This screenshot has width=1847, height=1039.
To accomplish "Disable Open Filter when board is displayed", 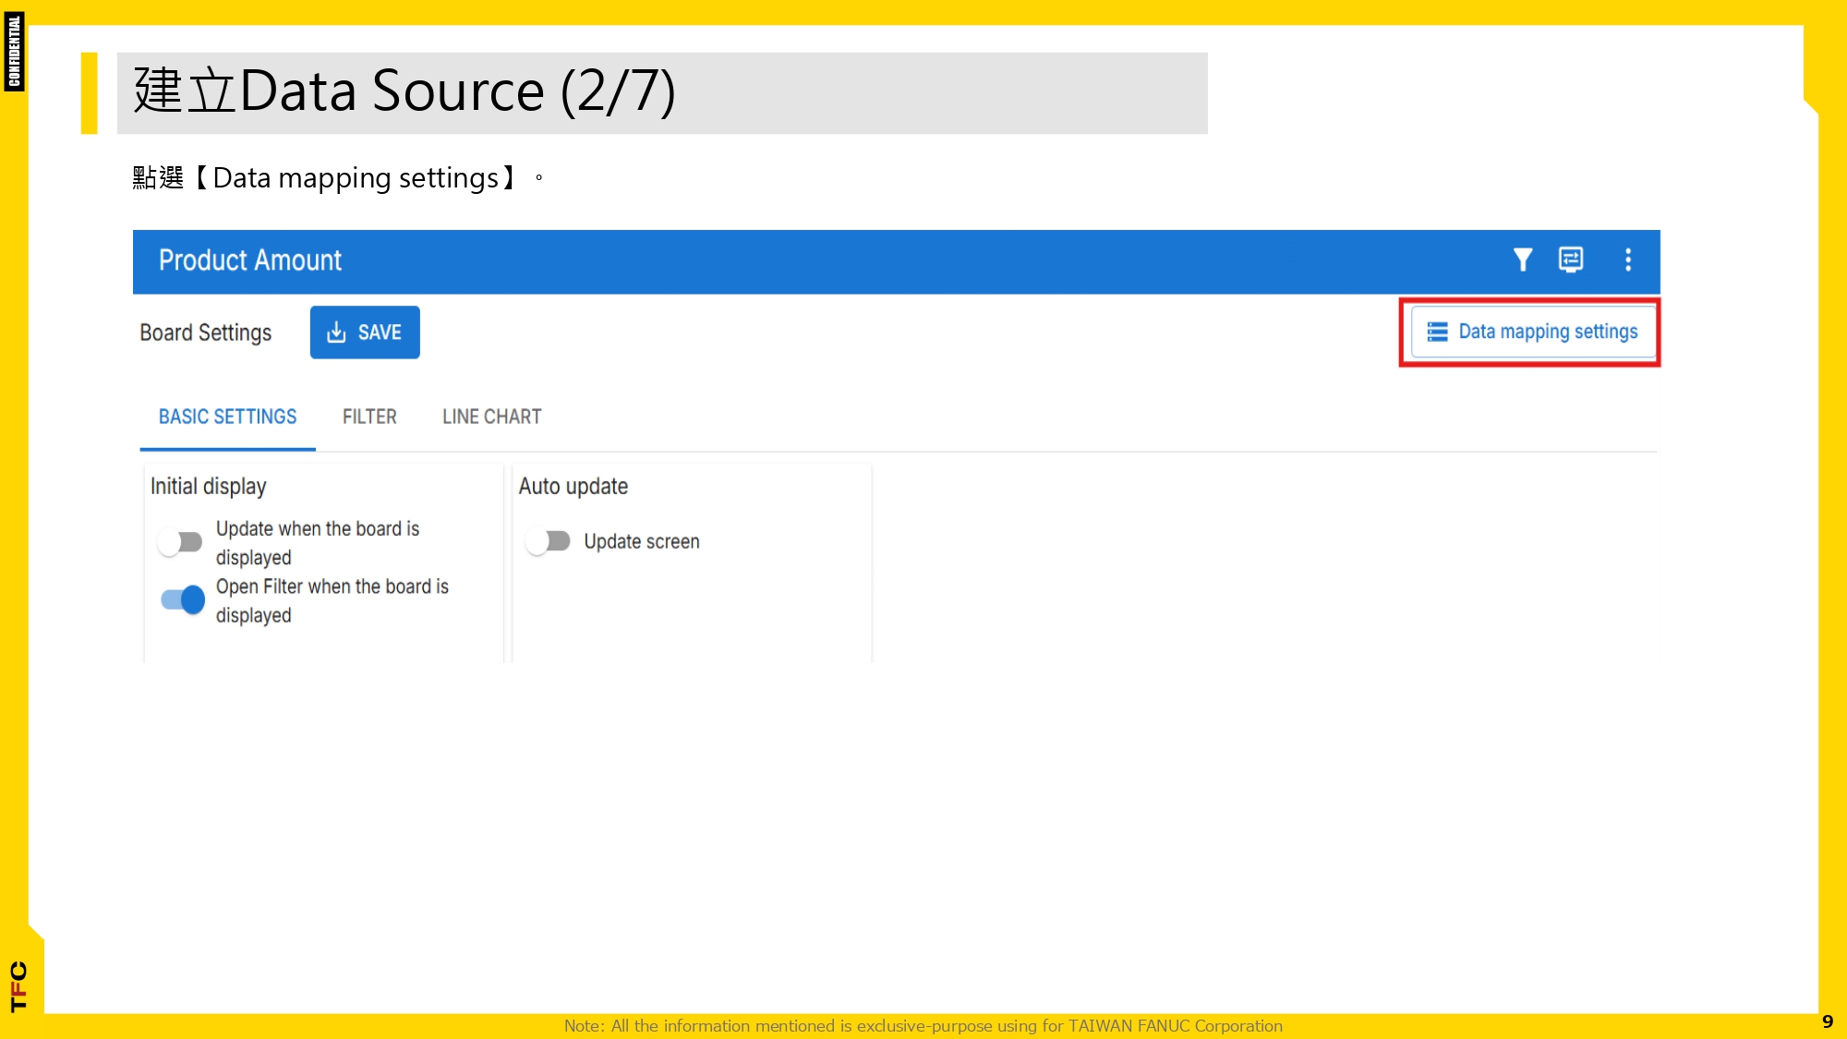I will (x=183, y=600).
